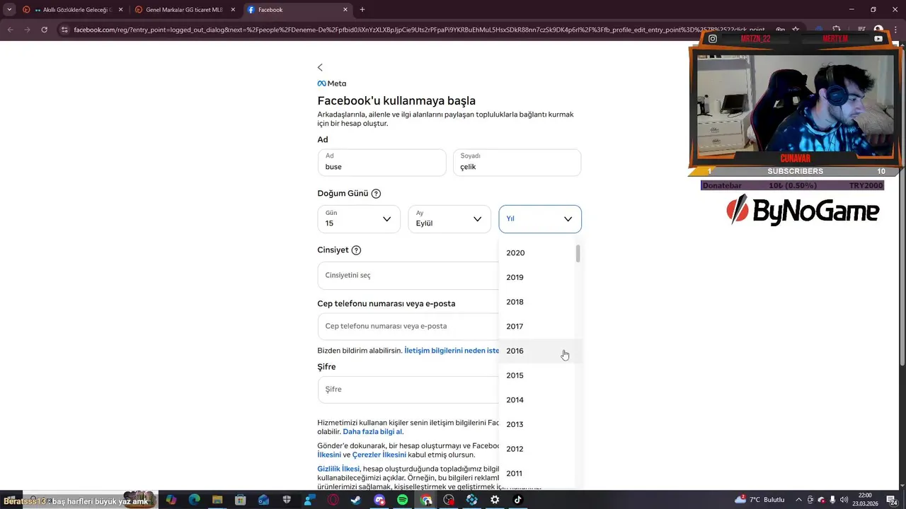Open the Daha fazla bilgi al link
Viewport: 906px width, 509px height.
coord(373,432)
